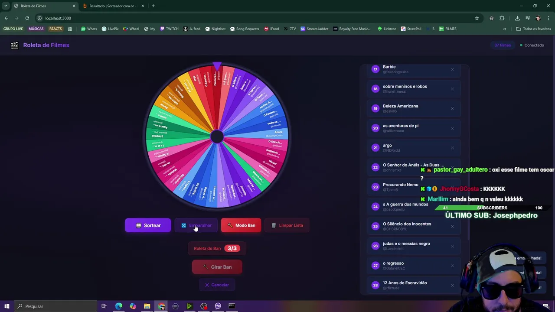Launch Microsoft Edge from the taskbar
Screen dimensions: 555x312
[118, 306]
